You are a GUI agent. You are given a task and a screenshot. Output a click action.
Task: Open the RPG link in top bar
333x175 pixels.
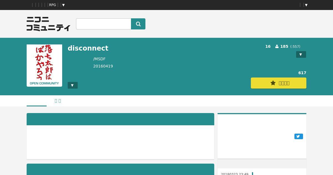pos(52,5)
